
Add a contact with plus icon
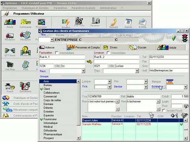[173, 116]
